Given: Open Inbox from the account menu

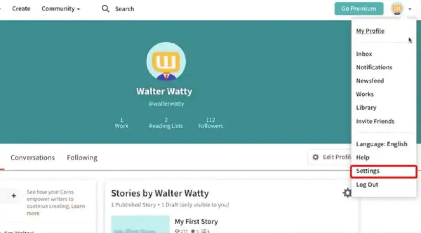Looking at the screenshot, I should pyautogui.click(x=364, y=54).
